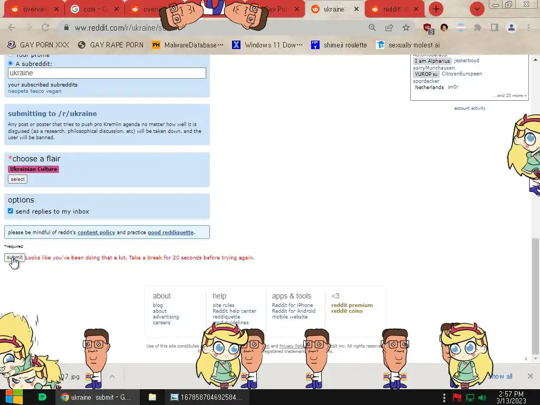The image size is (540, 405).
Task: Click the scrollbar up arrow
Action: pyautogui.click(x=535, y=60)
